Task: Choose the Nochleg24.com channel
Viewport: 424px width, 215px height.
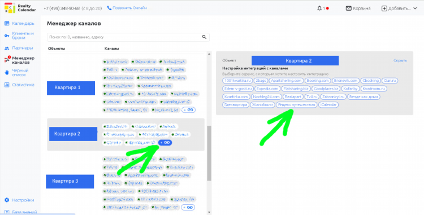Action: 266,96
